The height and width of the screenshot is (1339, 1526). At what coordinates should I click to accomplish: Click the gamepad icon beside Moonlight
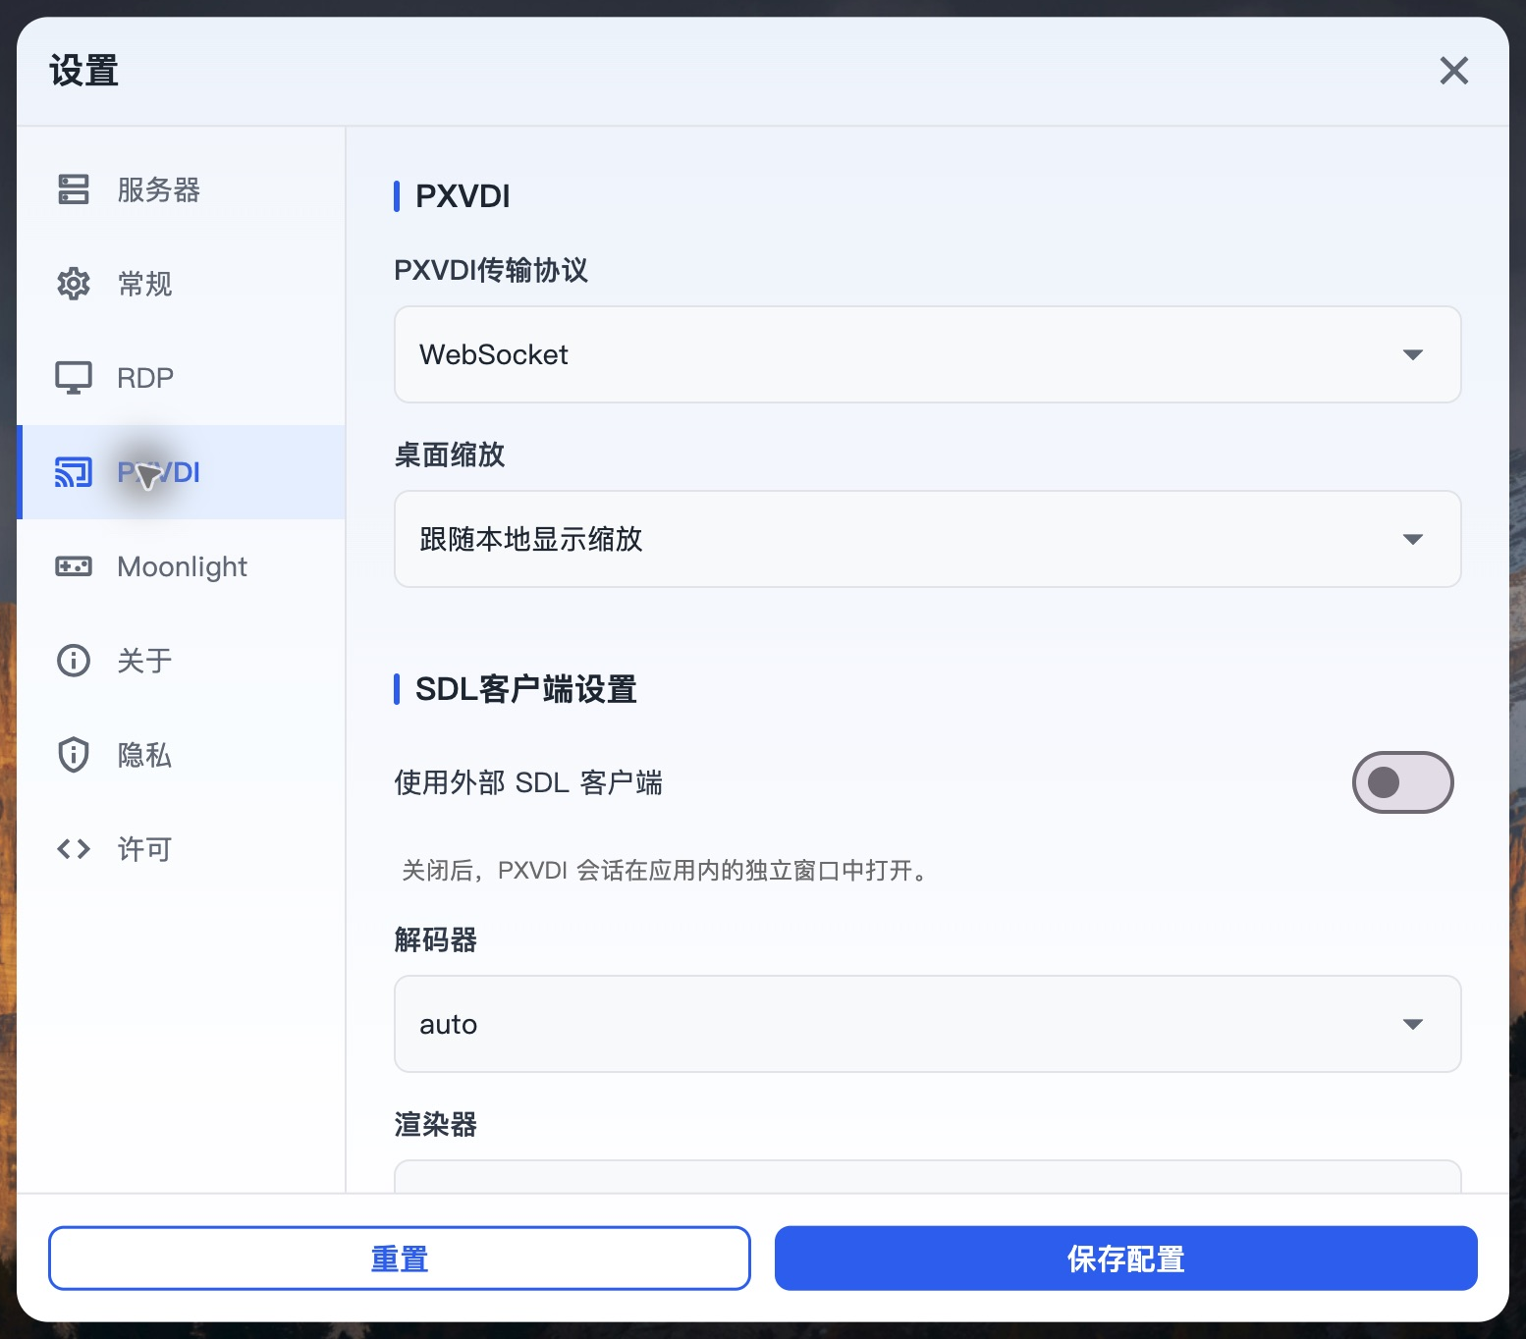(x=74, y=566)
